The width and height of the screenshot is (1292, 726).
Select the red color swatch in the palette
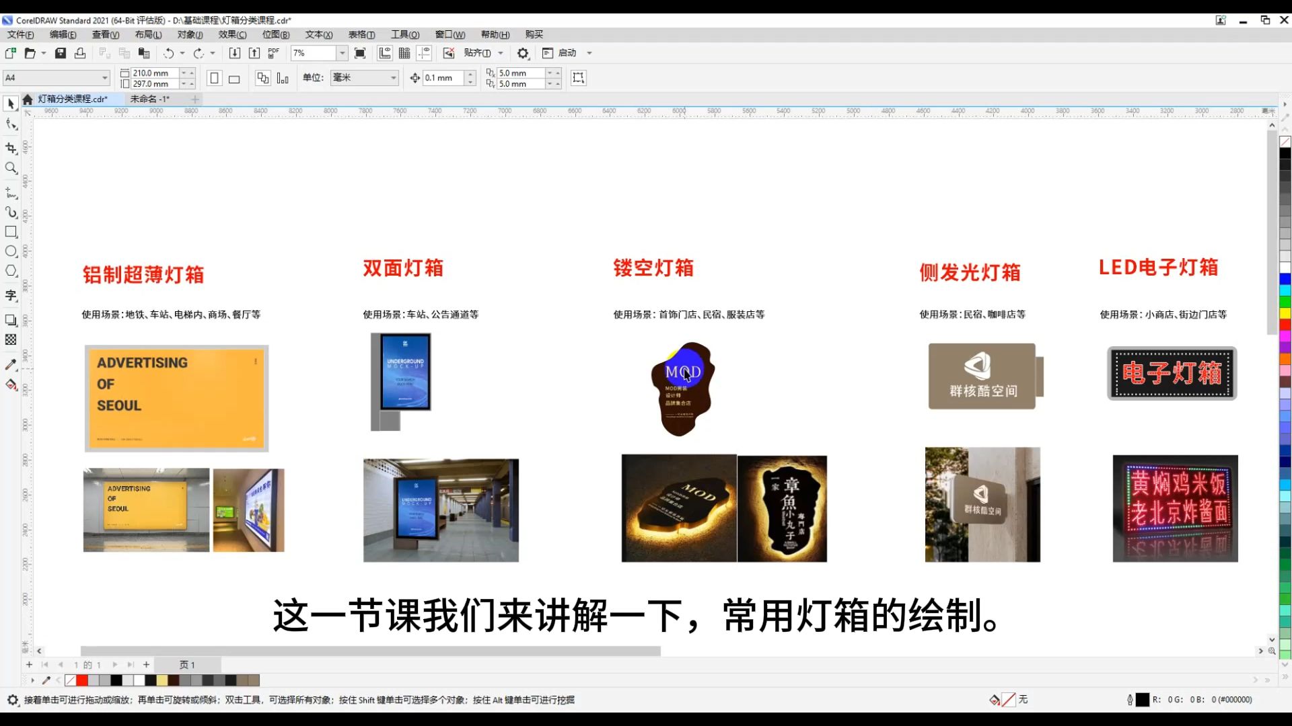coord(82,680)
